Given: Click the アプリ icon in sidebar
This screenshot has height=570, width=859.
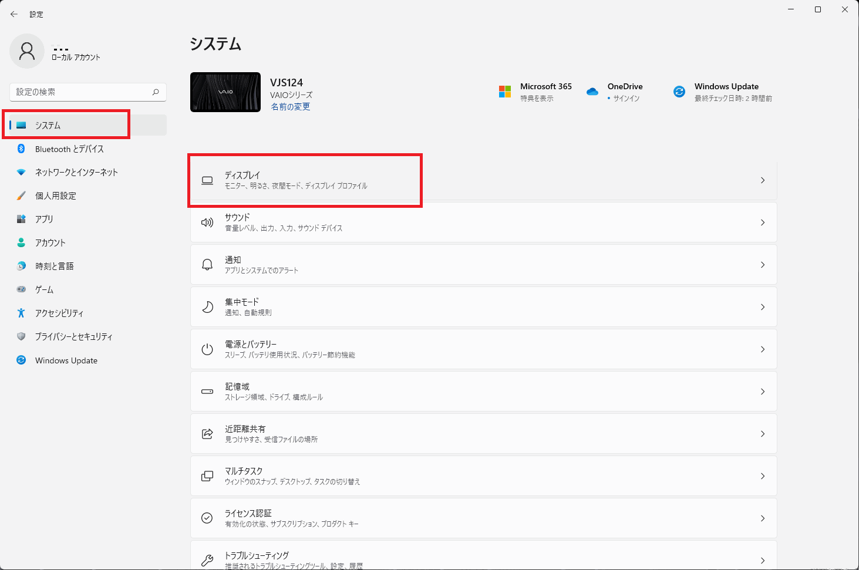Looking at the screenshot, I should click(x=21, y=219).
